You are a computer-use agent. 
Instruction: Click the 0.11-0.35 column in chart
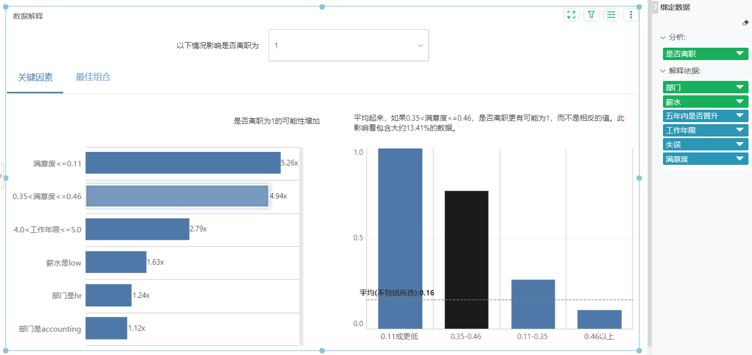(533, 304)
